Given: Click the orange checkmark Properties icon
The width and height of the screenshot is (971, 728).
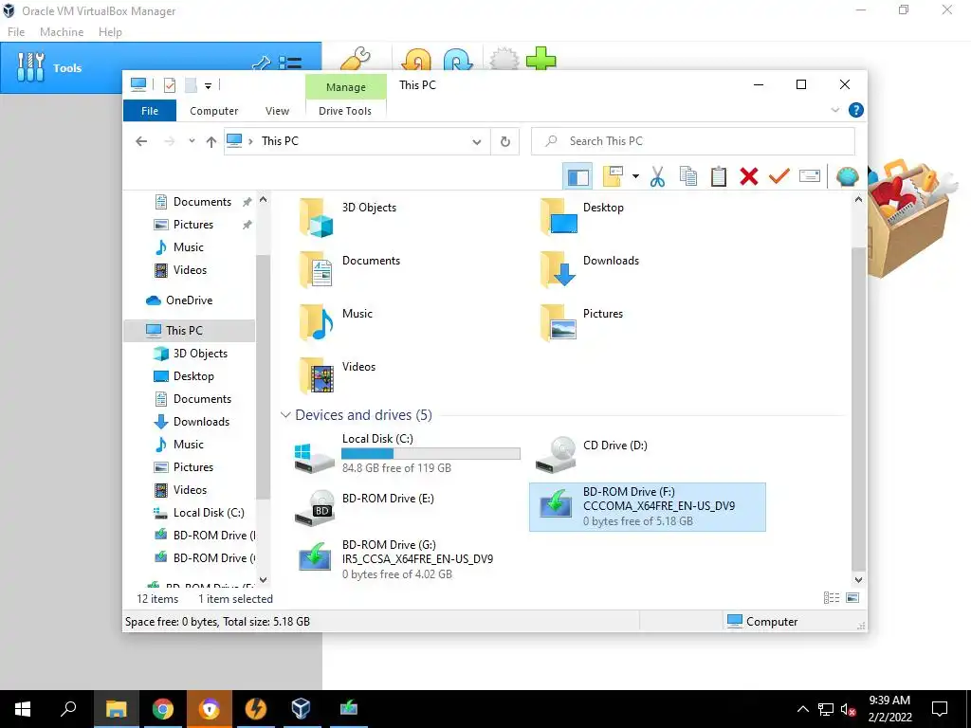Looking at the screenshot, I should [x=779, y=176].
